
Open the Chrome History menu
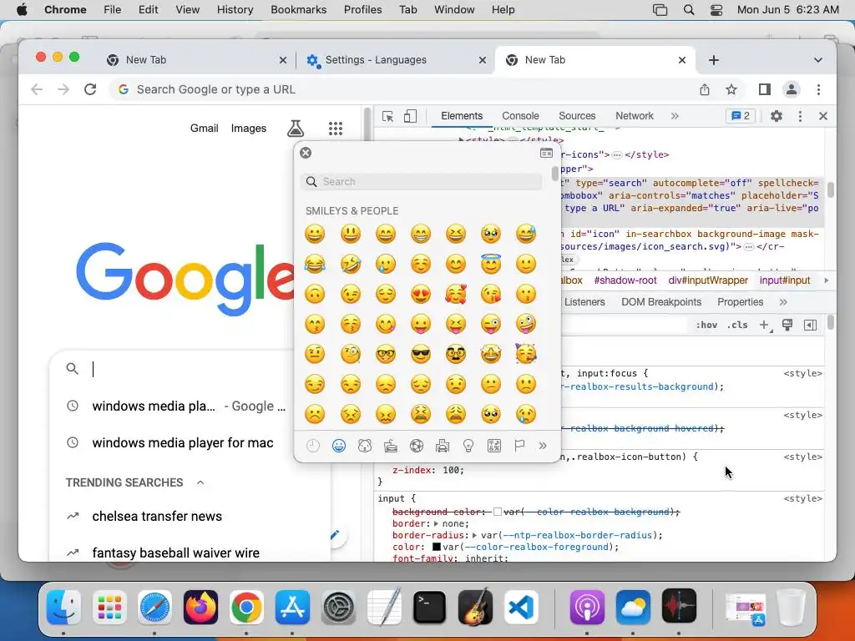pos(235,9)
